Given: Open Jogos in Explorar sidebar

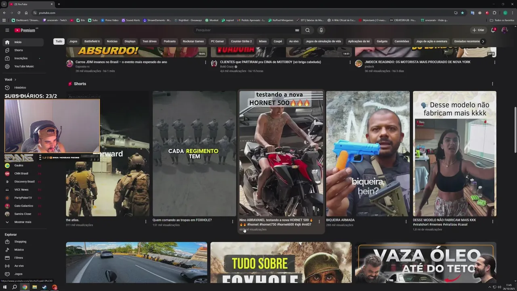Looking at the screenshot, I should click(x=22, y=274).
